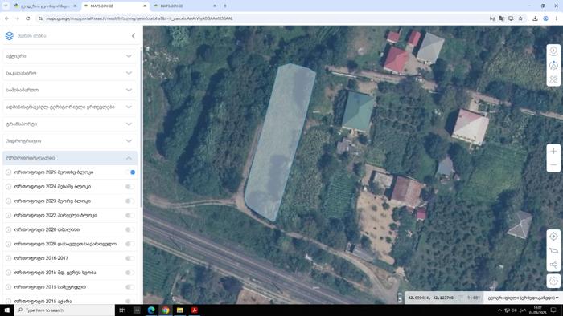Click the ორთოფოტო 2015 აჭარა row
563x316 pixels.
[x=70, y=301]
